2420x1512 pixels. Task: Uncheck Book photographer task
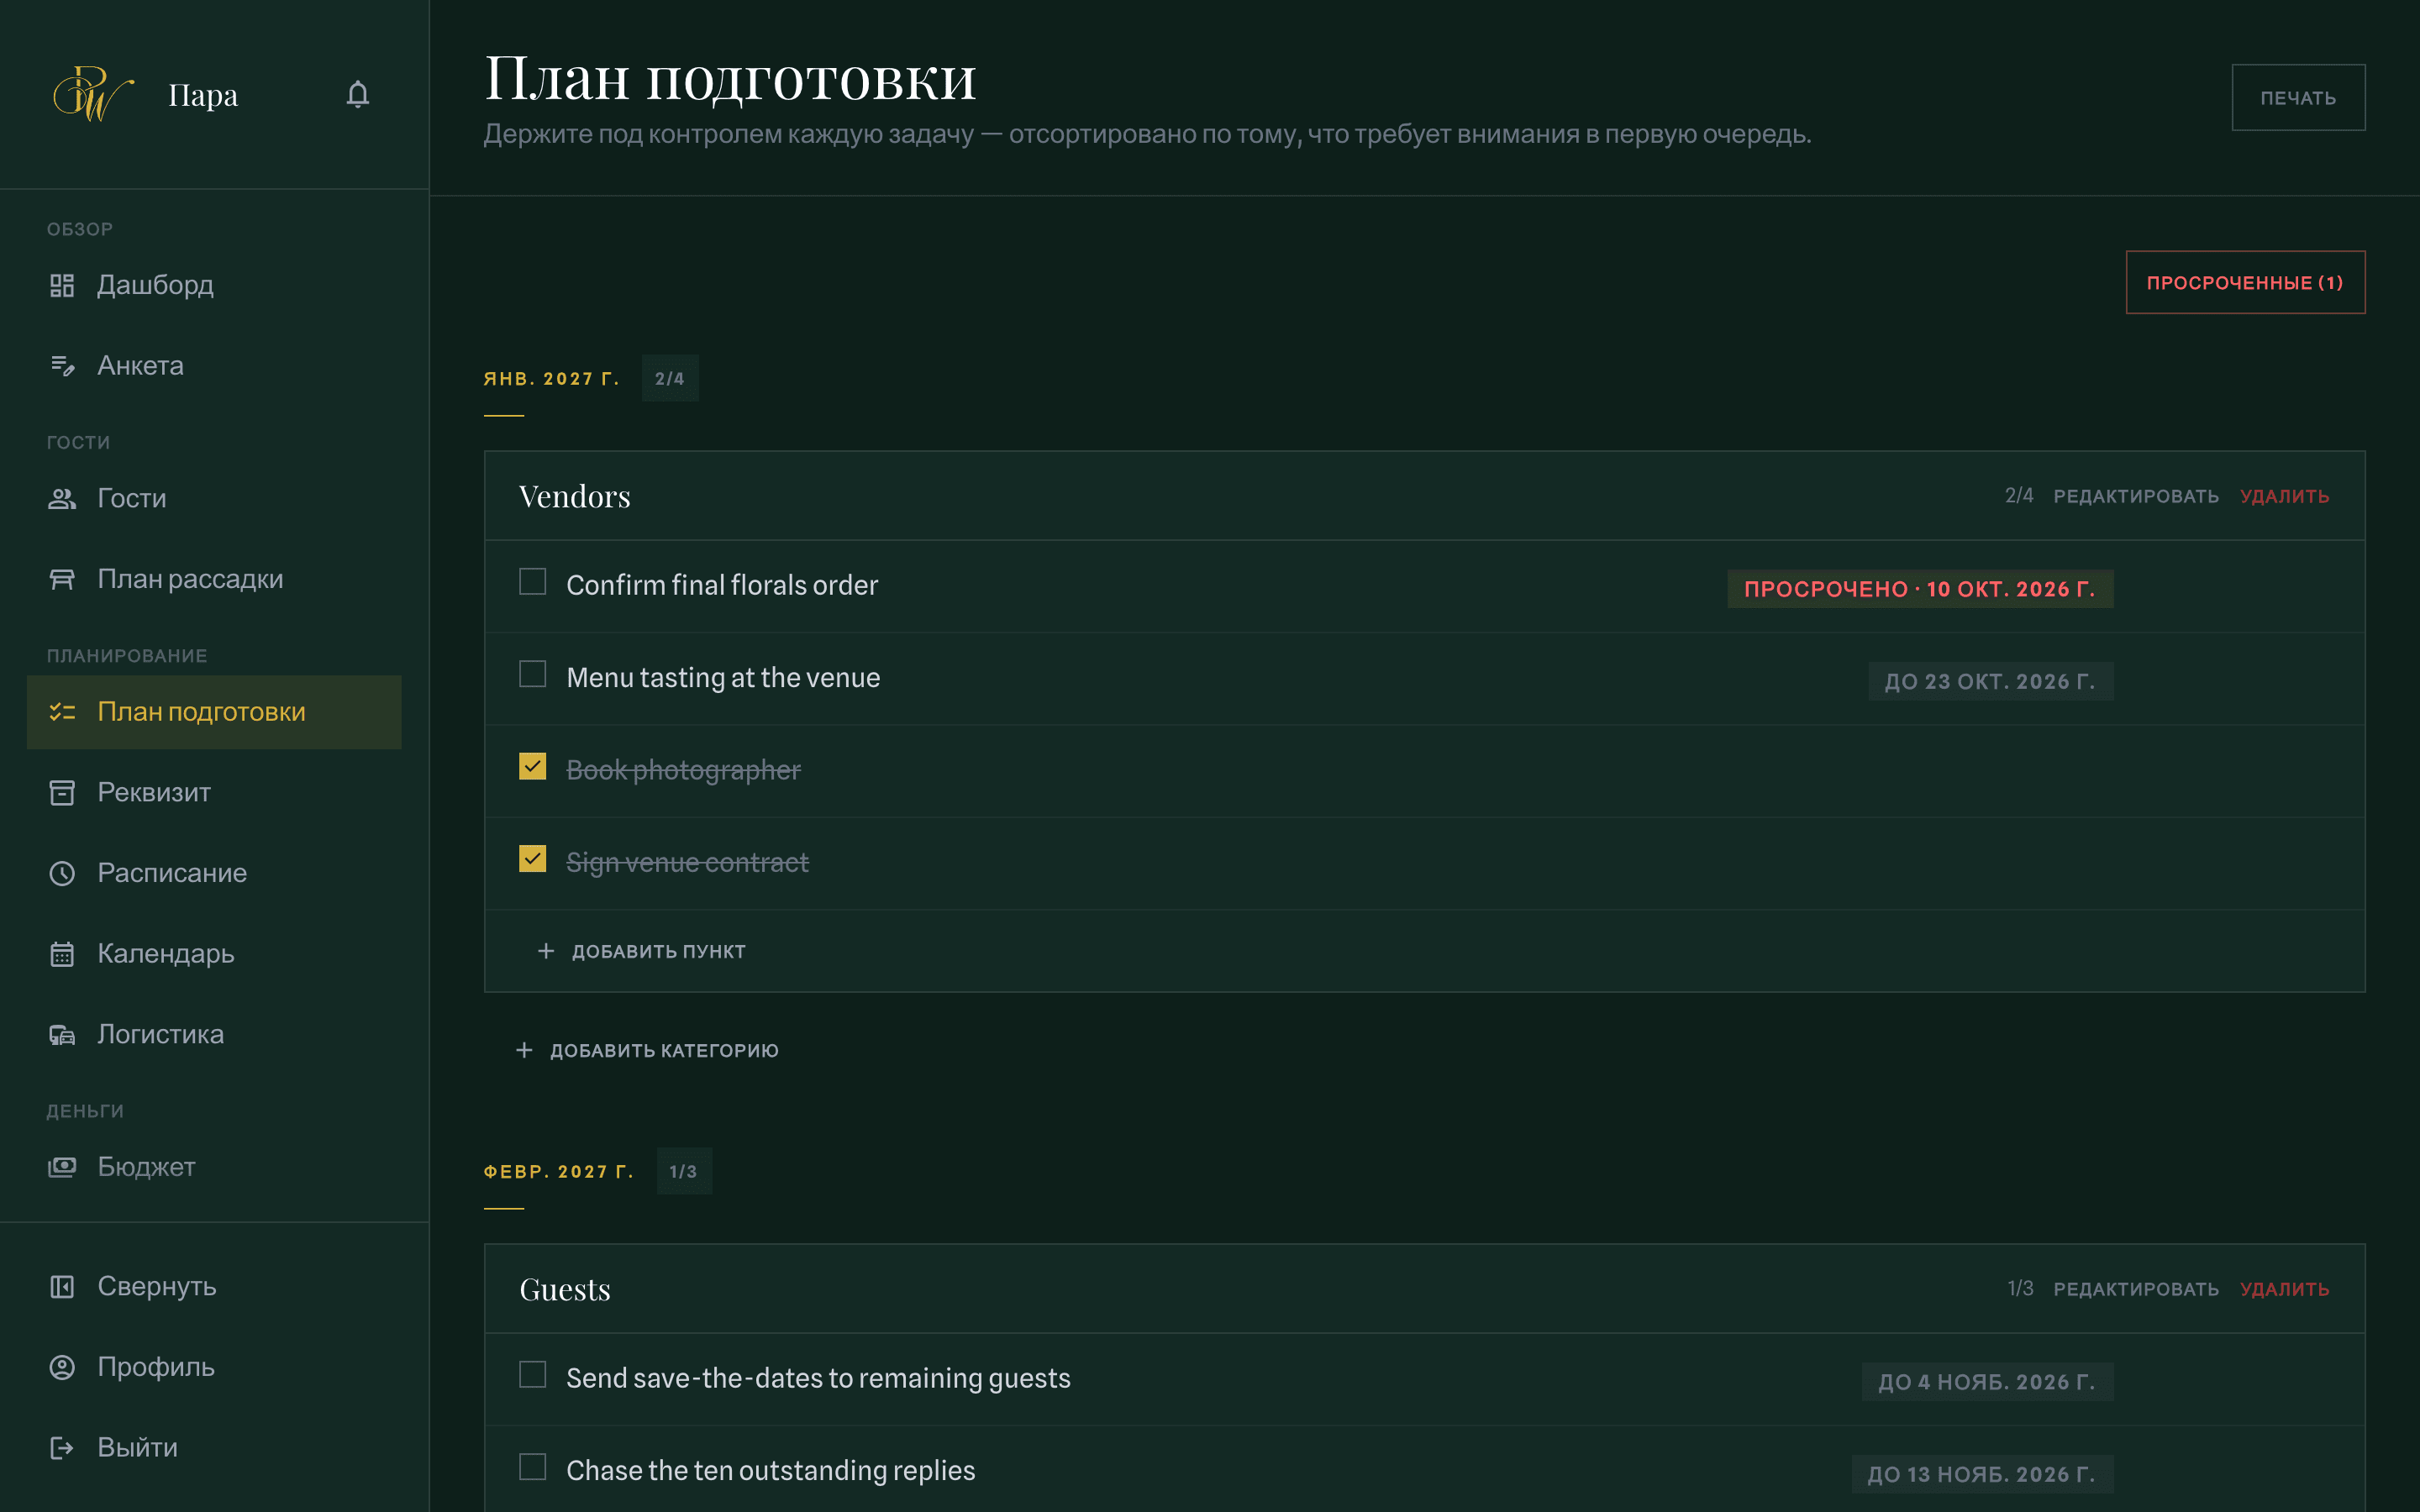coord(533,767)
